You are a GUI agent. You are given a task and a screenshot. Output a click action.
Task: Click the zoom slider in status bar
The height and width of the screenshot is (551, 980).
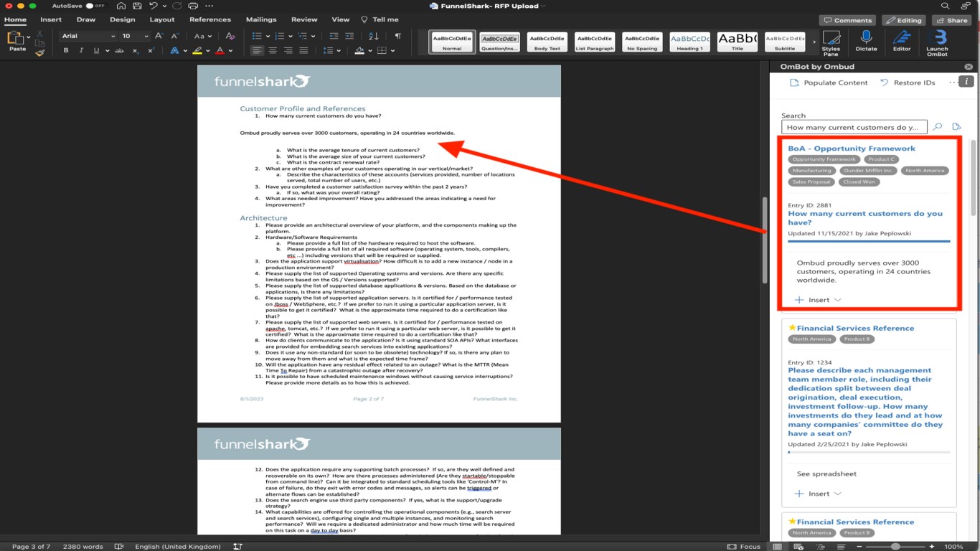click(x=895, y=547)
